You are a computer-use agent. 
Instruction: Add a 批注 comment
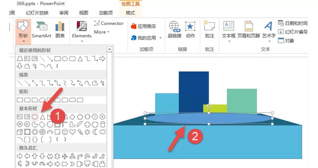(209, 30)
